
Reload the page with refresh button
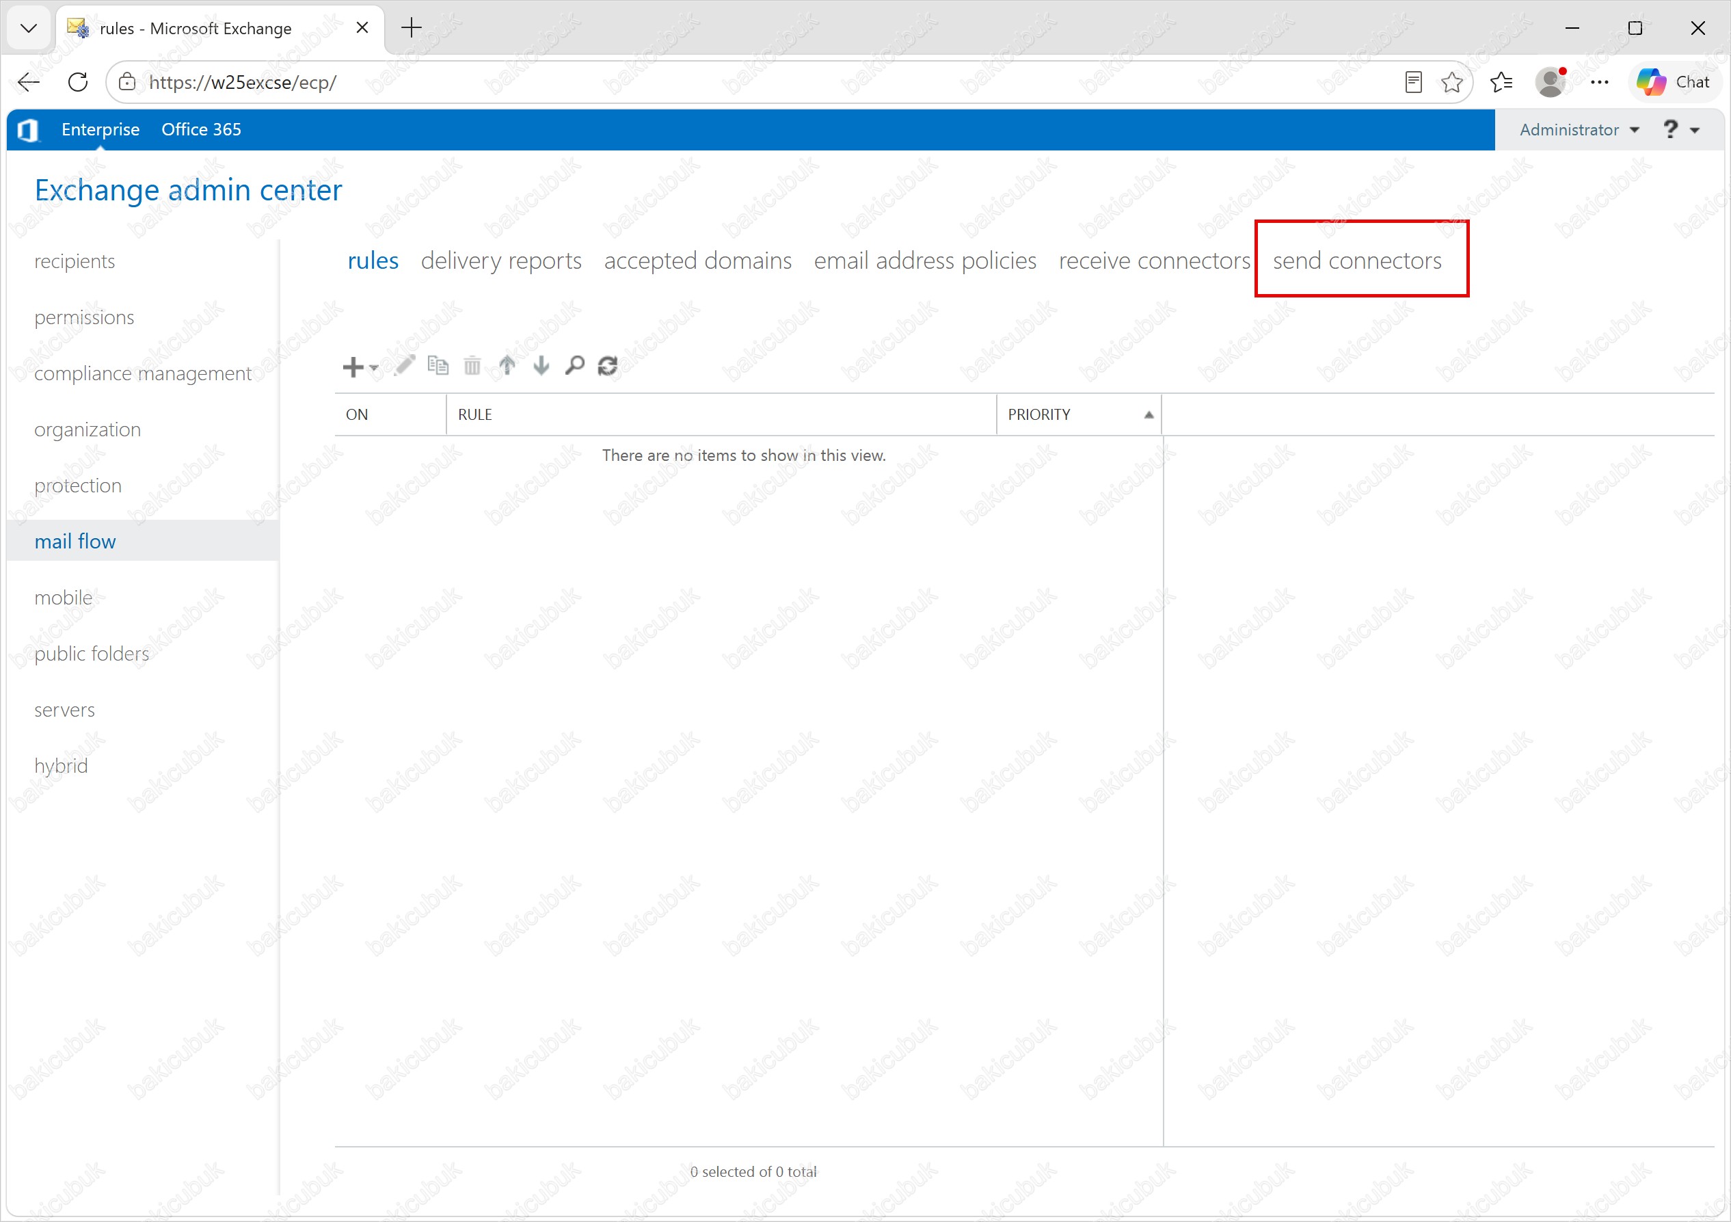(78, 82)
